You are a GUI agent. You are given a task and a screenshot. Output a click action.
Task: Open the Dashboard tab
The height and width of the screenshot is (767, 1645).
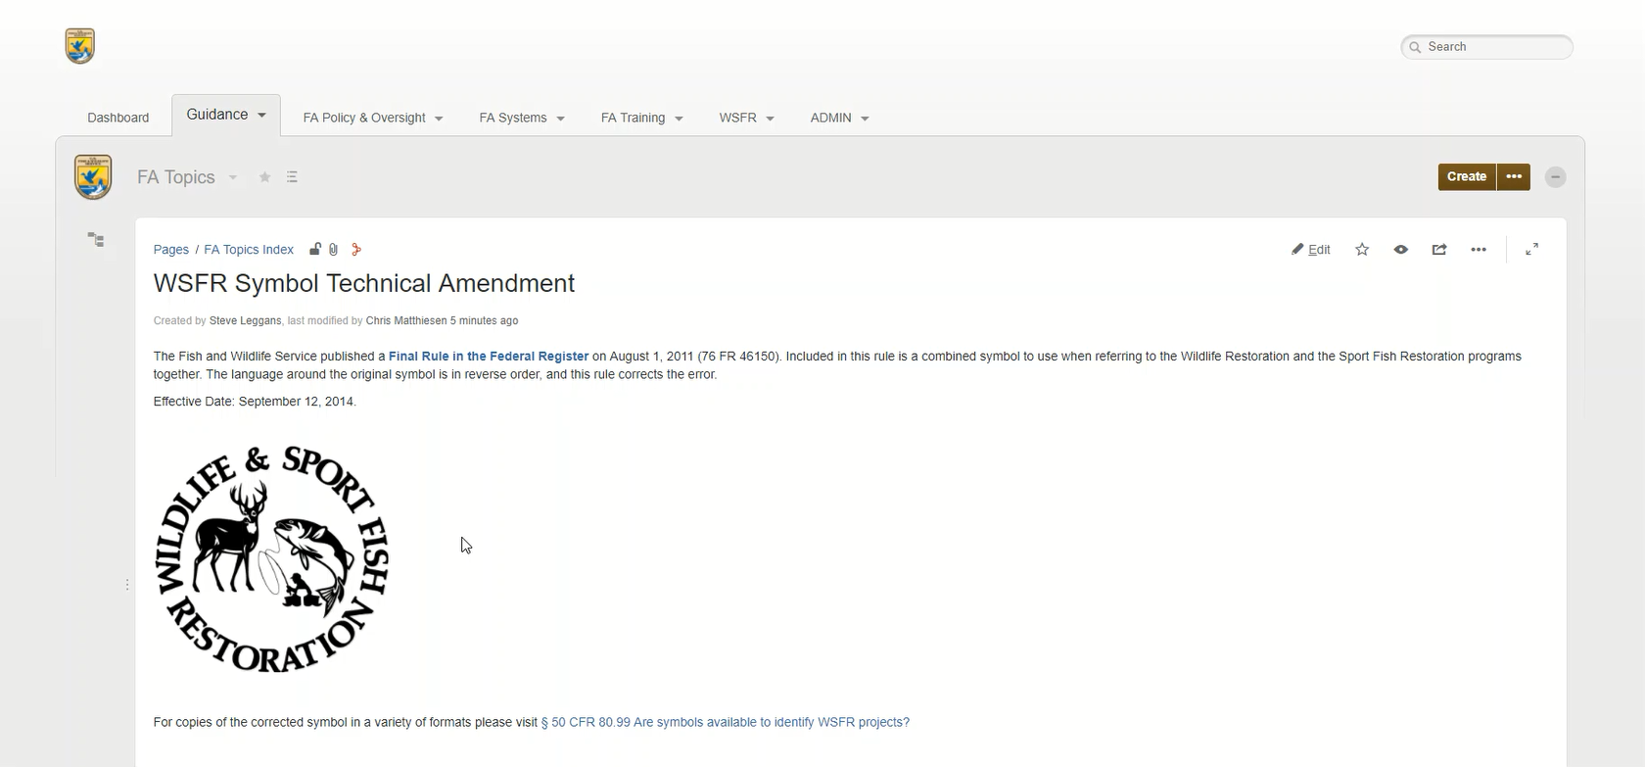[x=118, y=118]
